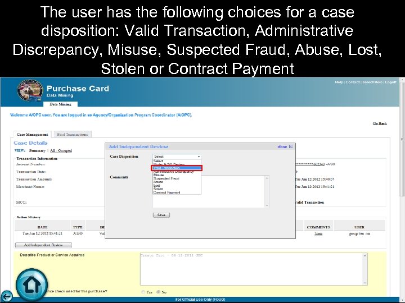Click the description area scrollbar
Screen dimensions: 405x303
(x=364, y=269)
